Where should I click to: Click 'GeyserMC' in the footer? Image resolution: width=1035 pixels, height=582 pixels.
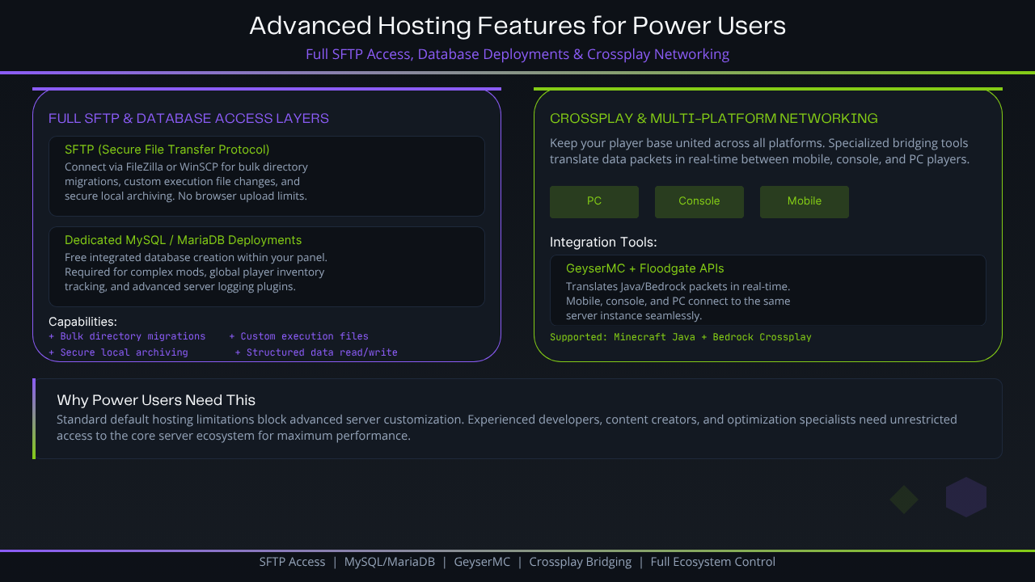click(483, 562)
